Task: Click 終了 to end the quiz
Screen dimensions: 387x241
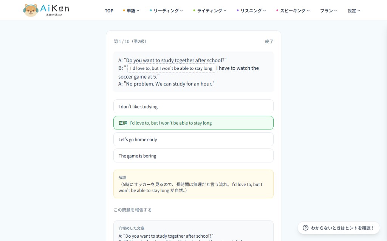Action: [269, 42]
